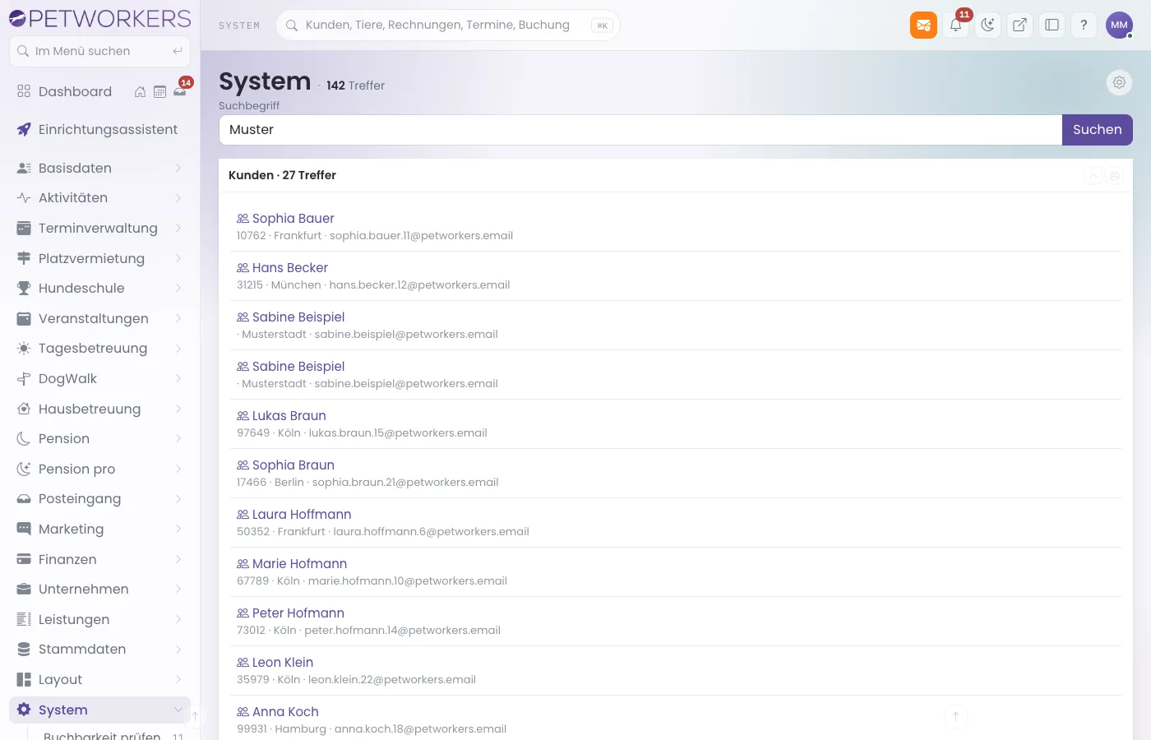Collapse the System menu section
The height and width of the screenshot is (740, 1151).
pyautogui.click(x=99, y=710)
